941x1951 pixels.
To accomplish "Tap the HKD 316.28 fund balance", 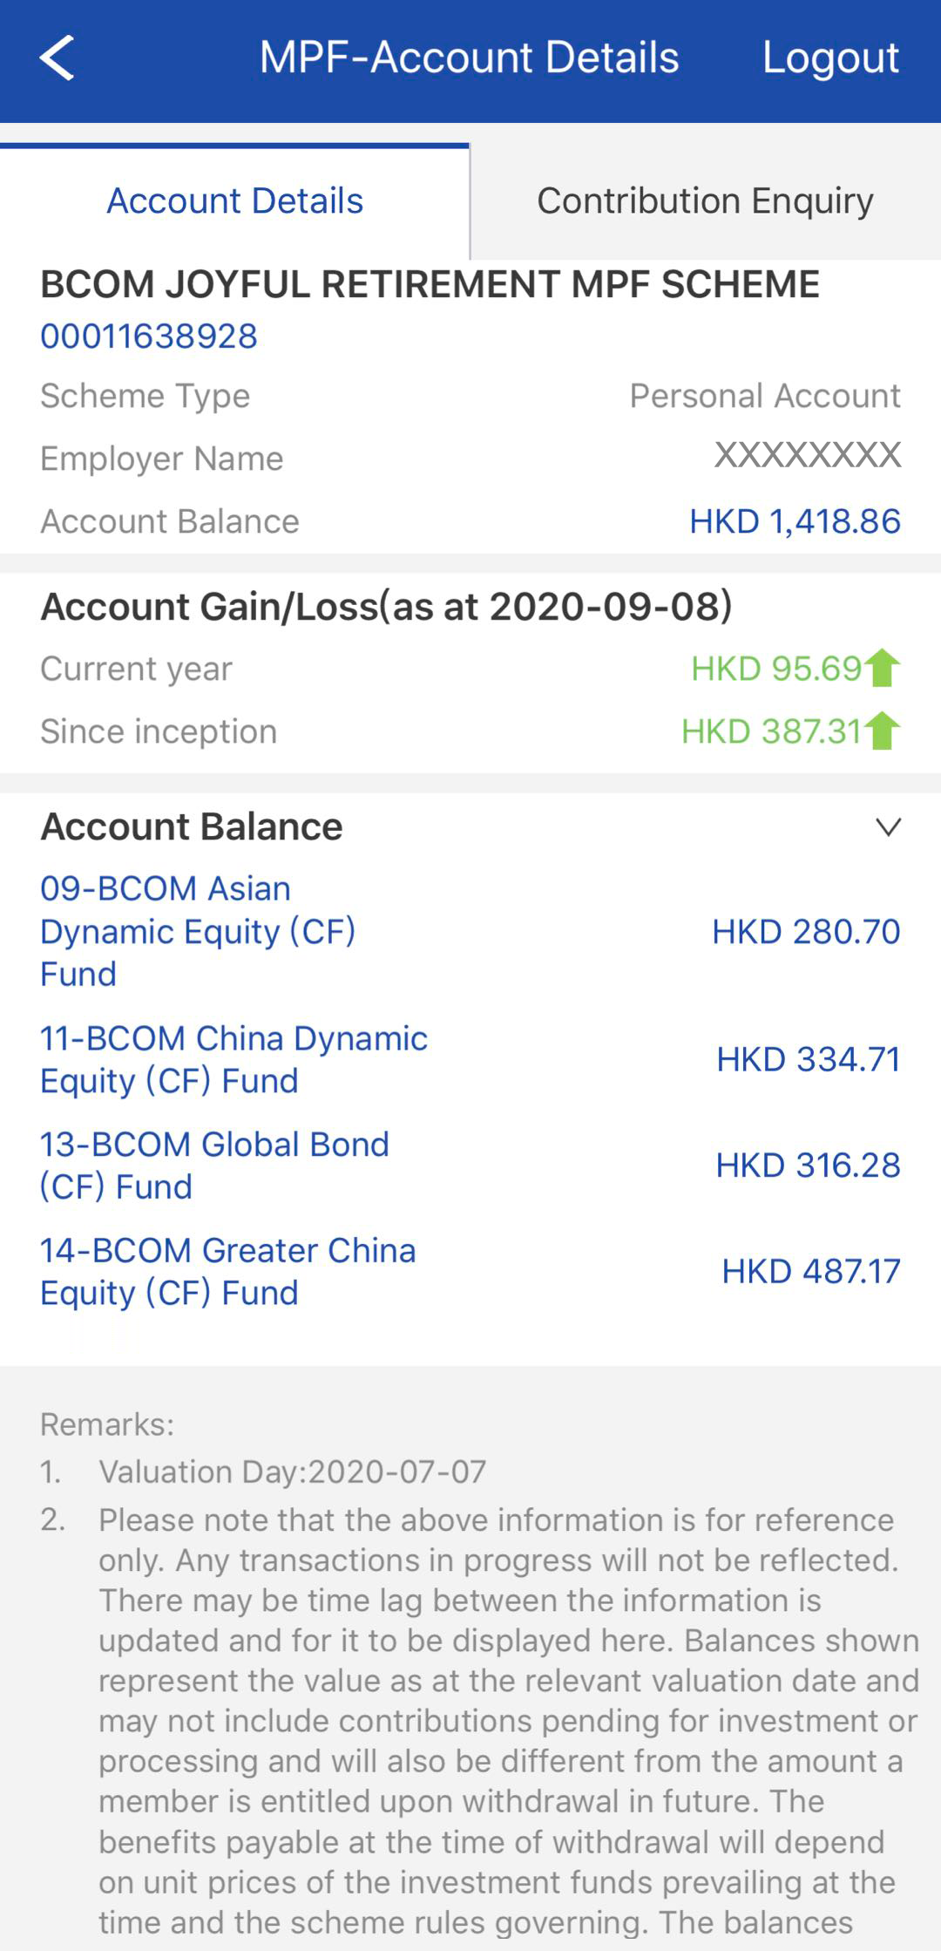I will (x=808, y=1166).
